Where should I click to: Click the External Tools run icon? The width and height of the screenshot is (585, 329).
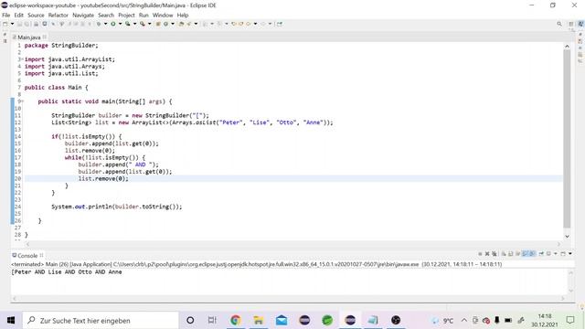click(143, 24)
